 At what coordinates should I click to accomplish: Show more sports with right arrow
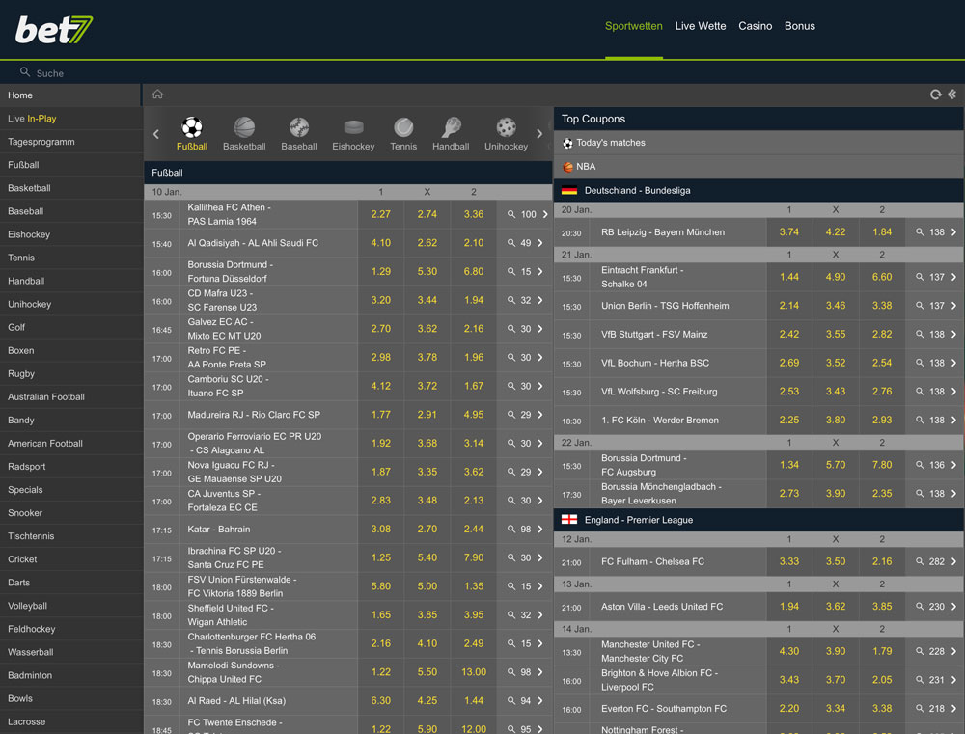(x=539, y=134)
